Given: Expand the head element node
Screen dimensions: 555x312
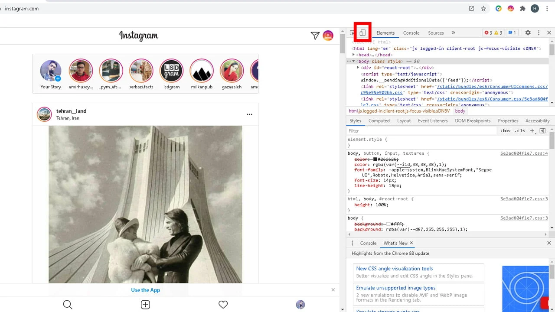Looking at the screenshot, I should (353, 55).
